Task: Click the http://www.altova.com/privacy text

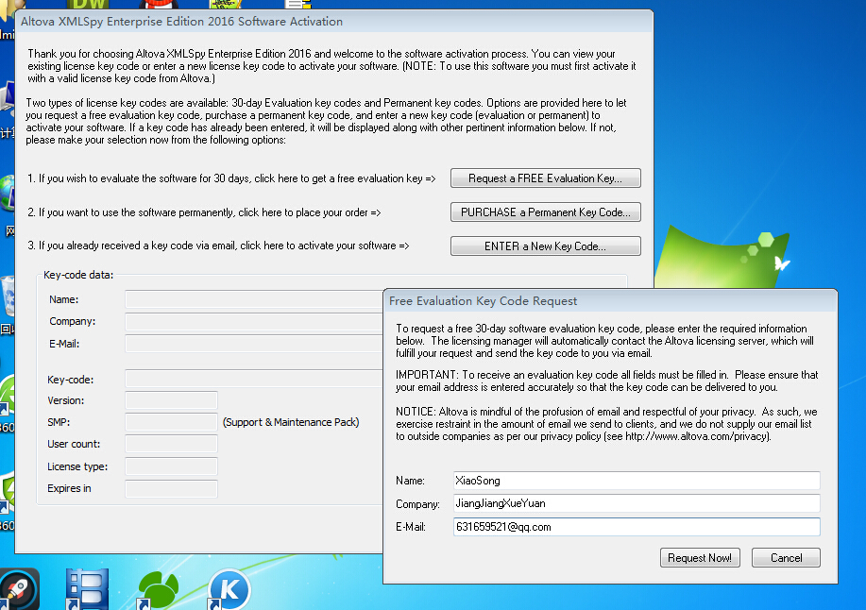Action: 696,436
